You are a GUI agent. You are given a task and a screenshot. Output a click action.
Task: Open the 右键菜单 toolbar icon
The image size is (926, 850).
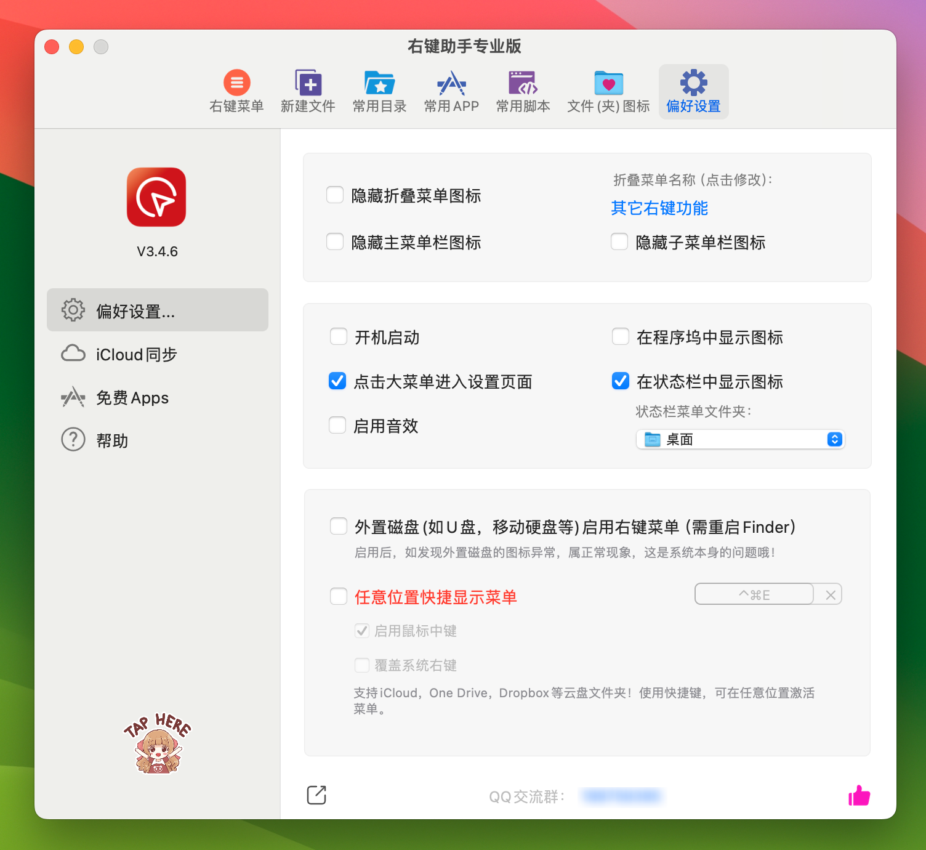coord(236,83)
